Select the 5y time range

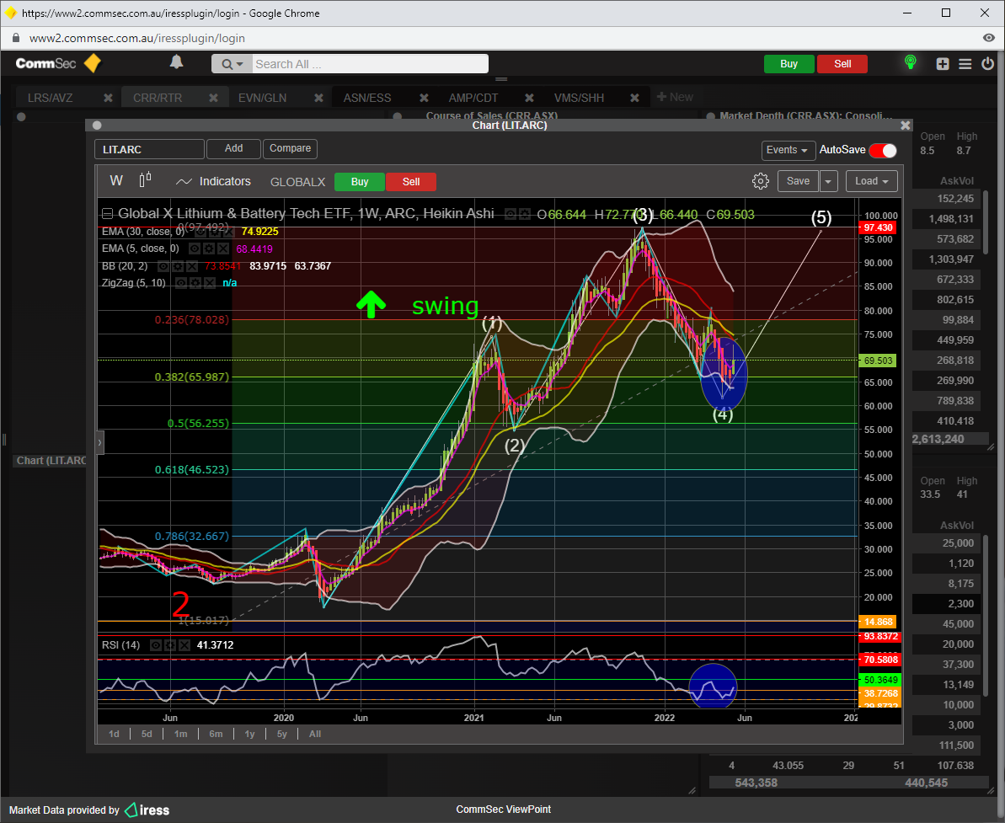coord(282,734)
